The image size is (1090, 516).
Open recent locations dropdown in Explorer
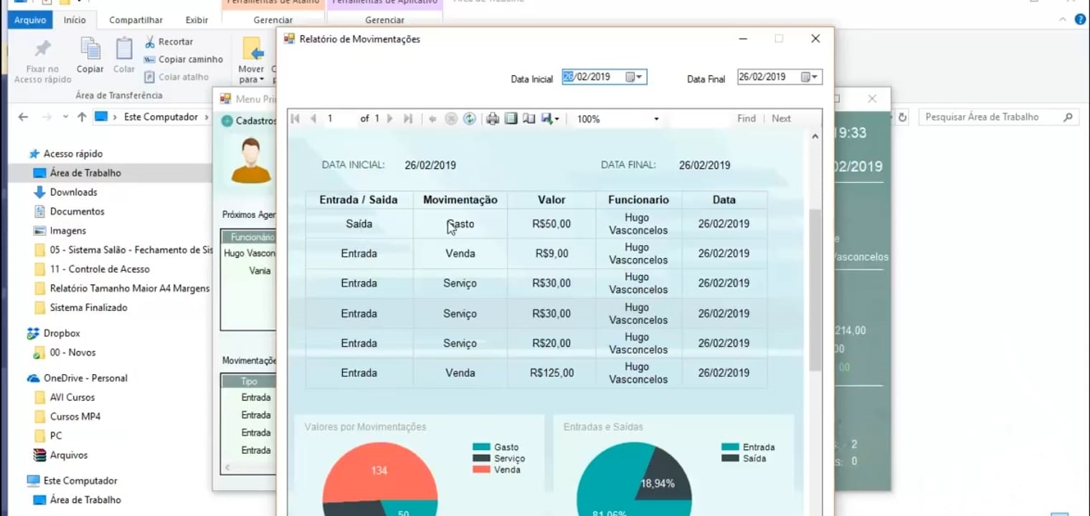click(x=65, y=117)
